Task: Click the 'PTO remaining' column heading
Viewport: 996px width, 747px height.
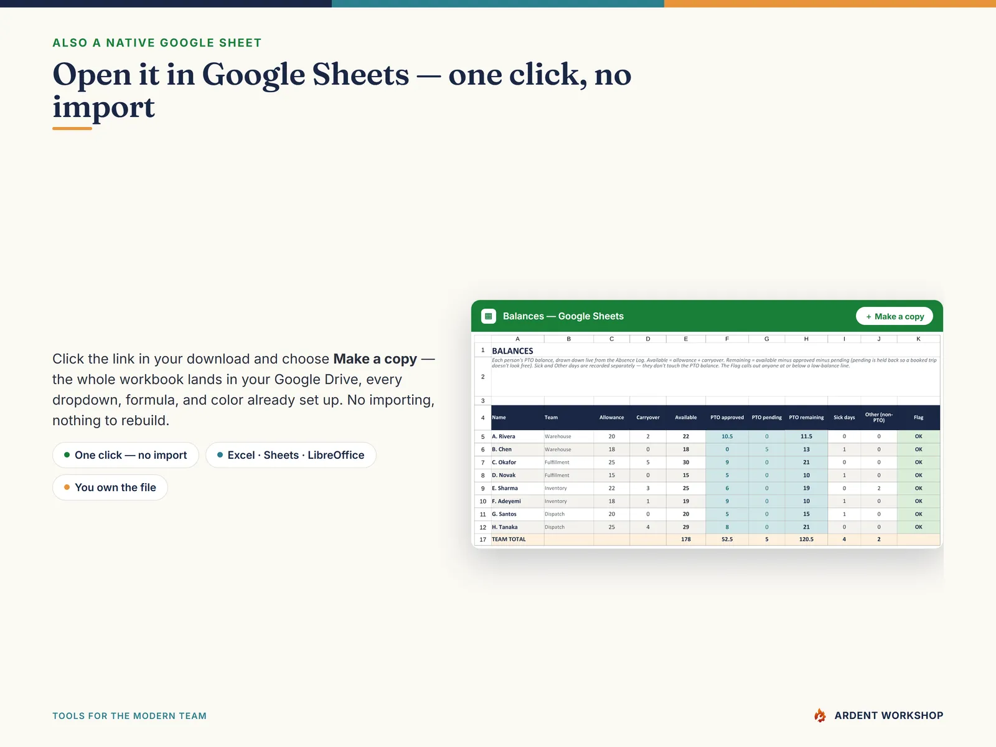Action: pos(806,418)
